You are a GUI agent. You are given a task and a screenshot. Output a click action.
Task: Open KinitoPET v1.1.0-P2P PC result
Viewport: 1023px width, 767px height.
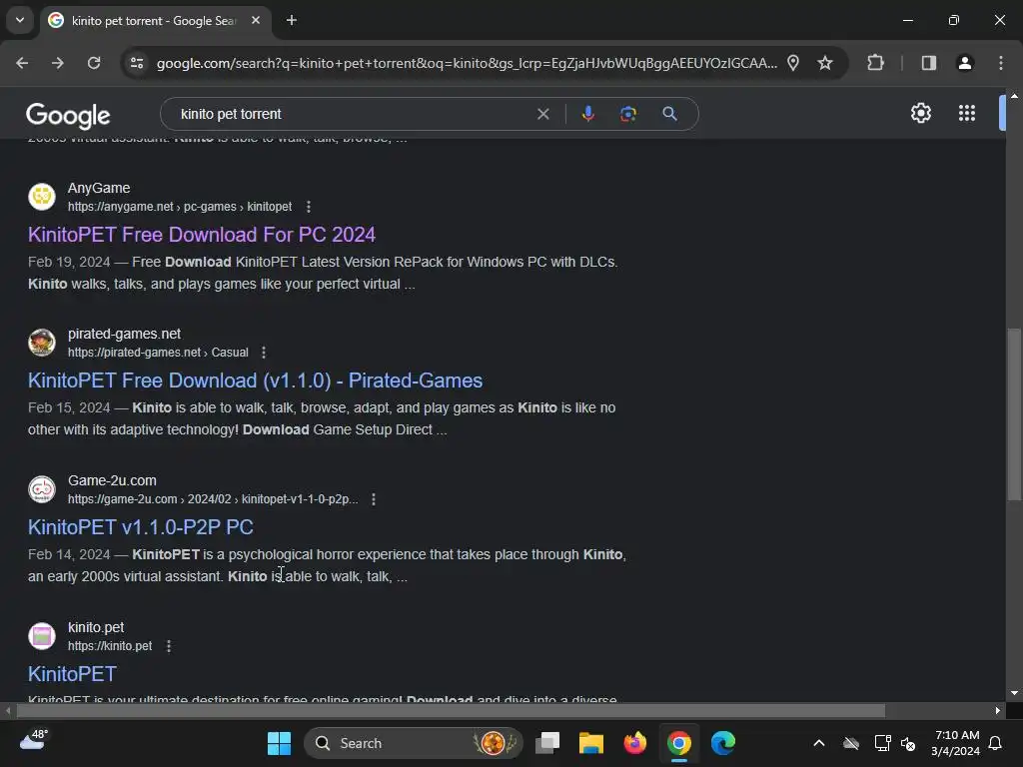click(x=140, y=527)
